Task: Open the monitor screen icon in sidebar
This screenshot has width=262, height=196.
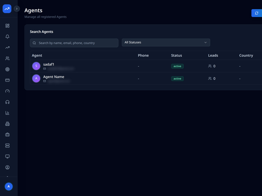Action: pyautogui.click(x=7, y=156)
